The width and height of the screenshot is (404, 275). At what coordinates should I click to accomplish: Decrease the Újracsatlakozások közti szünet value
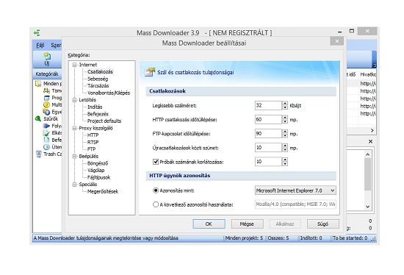(285, 150)
